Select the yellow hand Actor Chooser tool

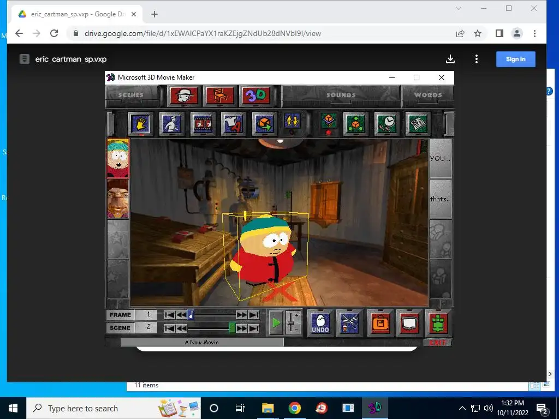141,124
